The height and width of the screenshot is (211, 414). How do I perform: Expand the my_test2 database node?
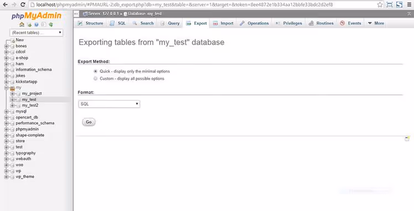point(12,106)
